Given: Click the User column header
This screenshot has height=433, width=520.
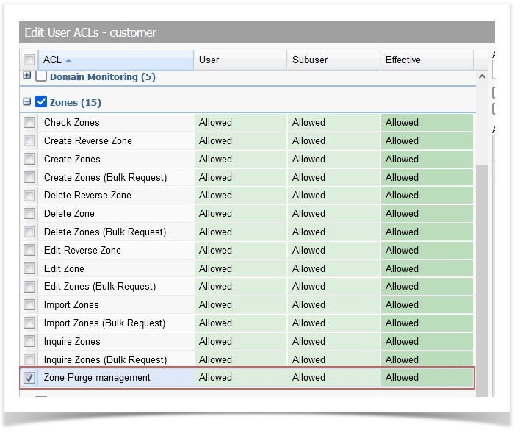Looking at the screenshot, I should (240, 60).
